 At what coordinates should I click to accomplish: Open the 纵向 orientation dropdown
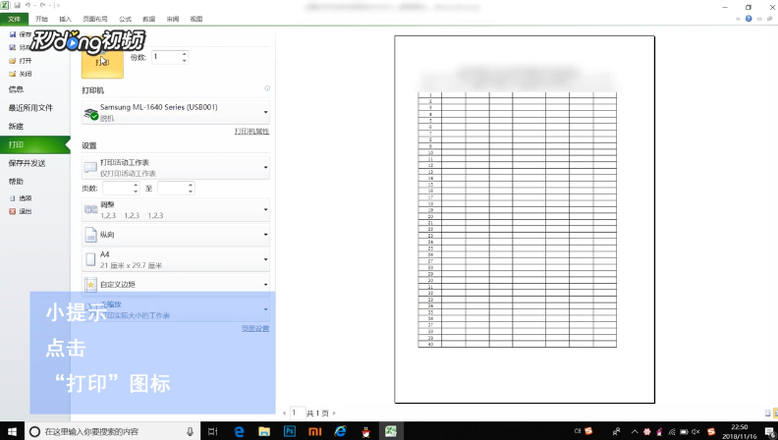pyautogui.click(x=176, y=235)
